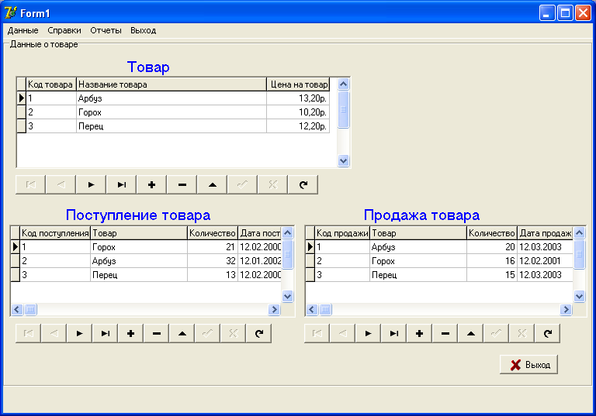Open the Отчеты menu
This screenshot has height=416, width=596.
pyautogui.click(x=106, y=30)
